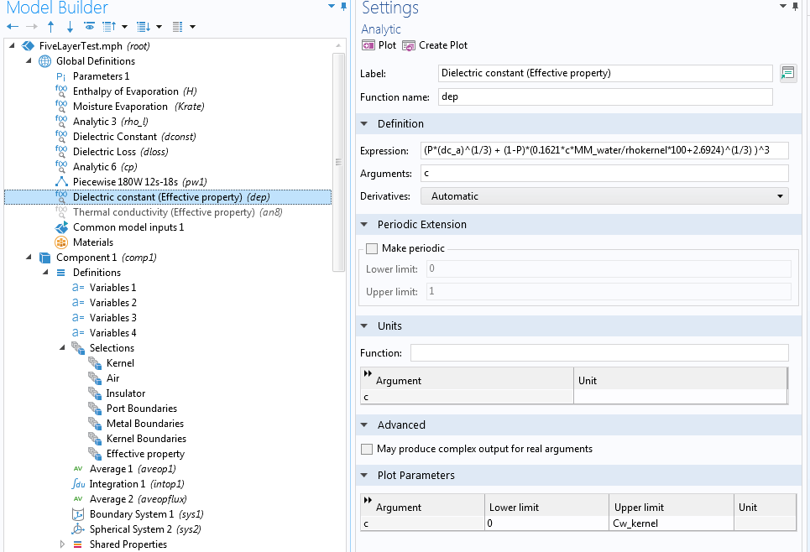Check May produce complex output for real arguments
This screenshot has height=552, width=810.
coord(367,449)
